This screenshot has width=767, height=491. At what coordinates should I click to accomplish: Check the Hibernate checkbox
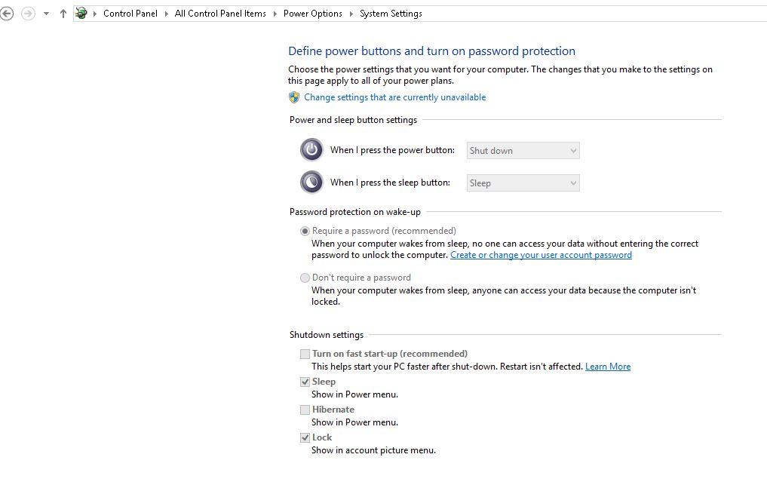(x=305, y=410)
